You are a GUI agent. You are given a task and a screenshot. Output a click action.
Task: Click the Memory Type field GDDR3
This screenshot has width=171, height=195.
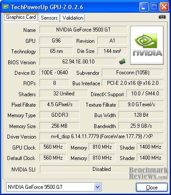[60, 115]
